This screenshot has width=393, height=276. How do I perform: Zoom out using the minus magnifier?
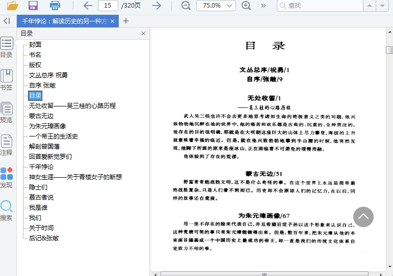pos(186,6)
